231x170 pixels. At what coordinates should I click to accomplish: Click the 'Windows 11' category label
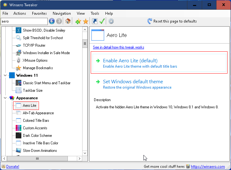[27, 75]
